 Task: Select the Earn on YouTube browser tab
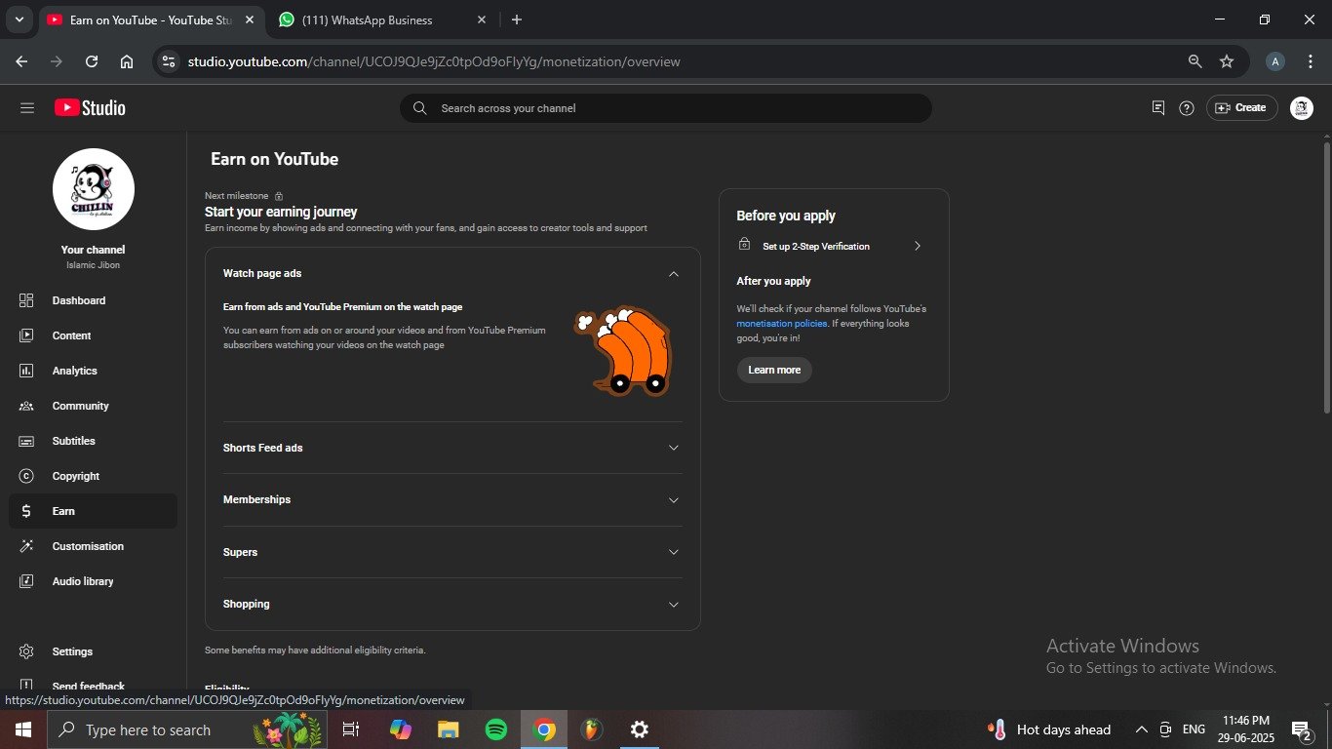click(x=152, y=20)
